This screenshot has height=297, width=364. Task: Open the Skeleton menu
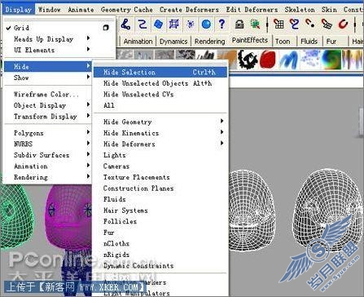(x=300, y=10)
